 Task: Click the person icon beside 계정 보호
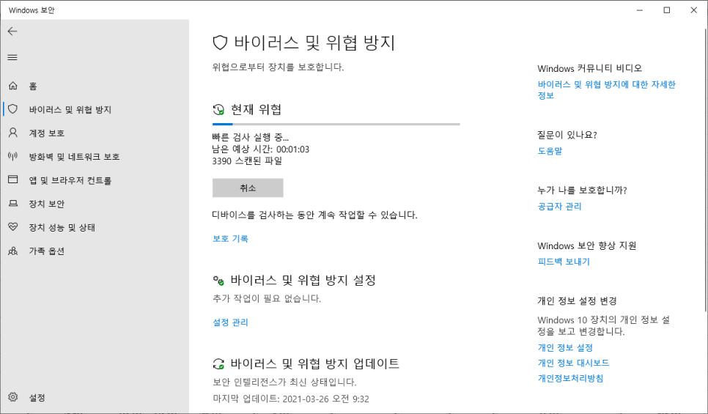(13, 133)
